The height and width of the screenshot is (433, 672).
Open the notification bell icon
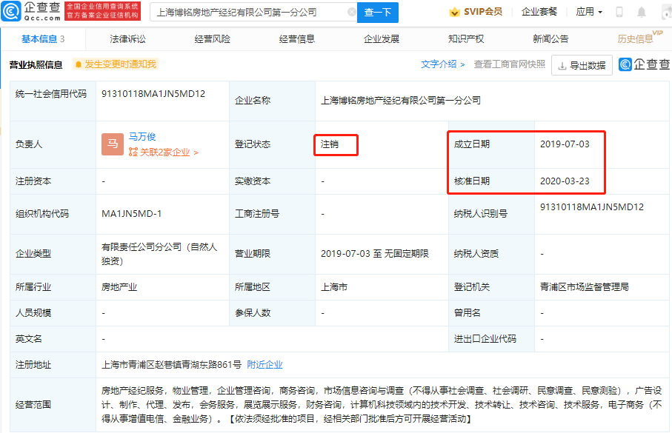(x=640, y=11)
